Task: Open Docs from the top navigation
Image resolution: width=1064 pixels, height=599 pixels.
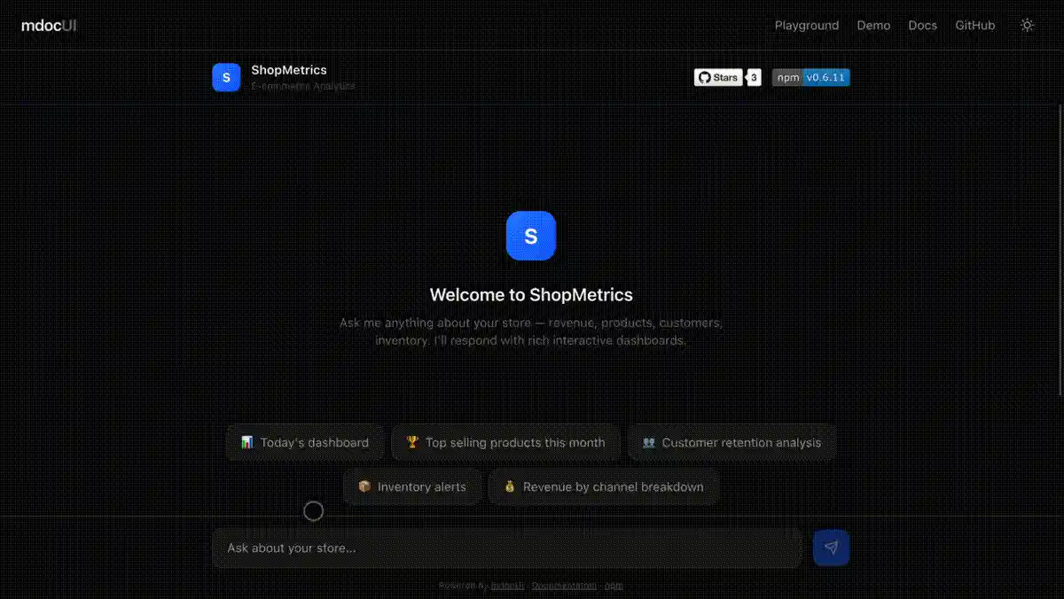Action: coord(922,25)
